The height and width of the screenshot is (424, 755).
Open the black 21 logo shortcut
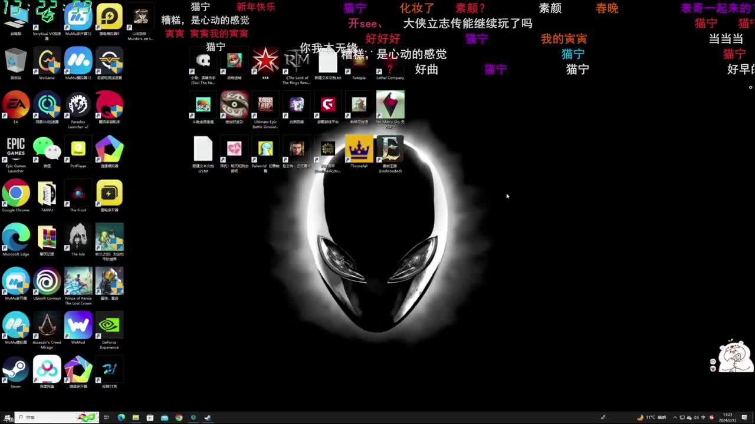[x=109, y=372]
